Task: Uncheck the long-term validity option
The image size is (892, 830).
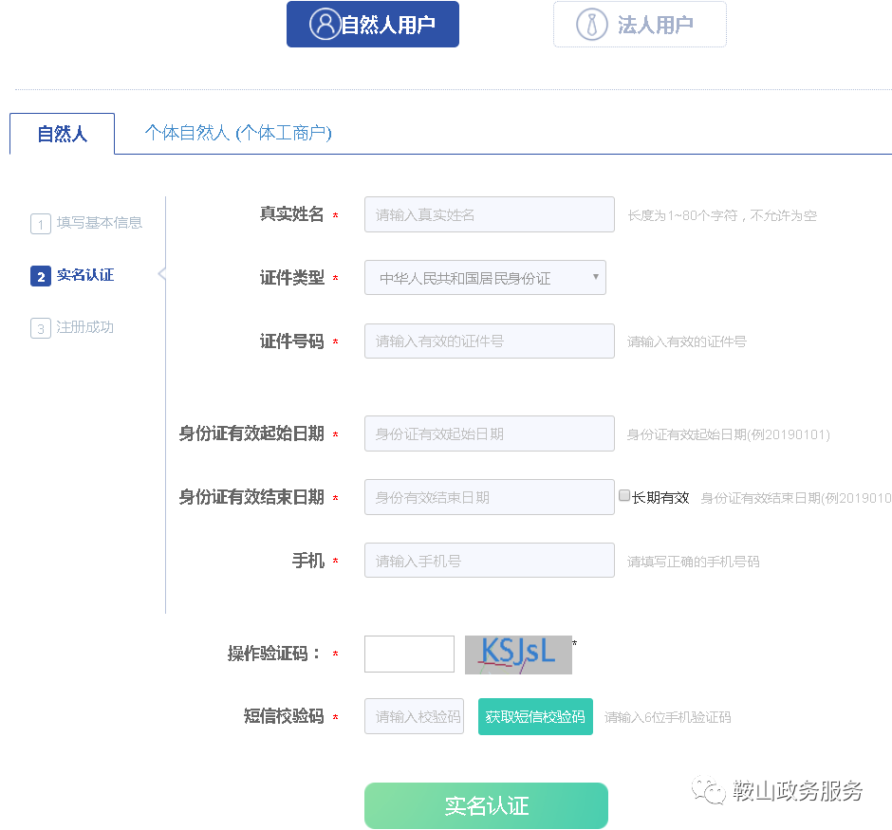Action: (624, 494)
